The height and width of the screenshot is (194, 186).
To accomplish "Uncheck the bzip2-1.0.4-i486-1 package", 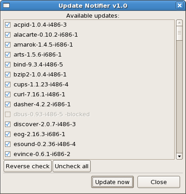I will [8, 75].
